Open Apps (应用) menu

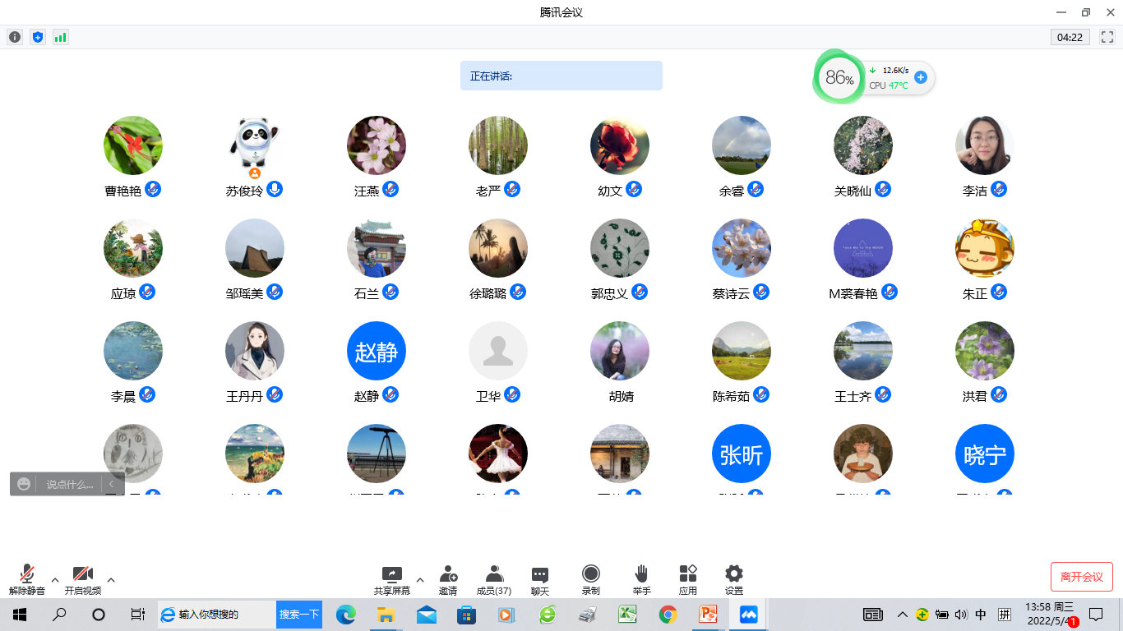pyautogui.click(x=688, y=579)
